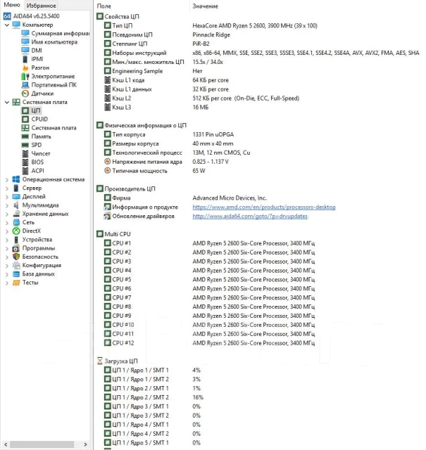Select the Тип корпуса row
The height and width of the screenshot is (450, 426).
169,134
